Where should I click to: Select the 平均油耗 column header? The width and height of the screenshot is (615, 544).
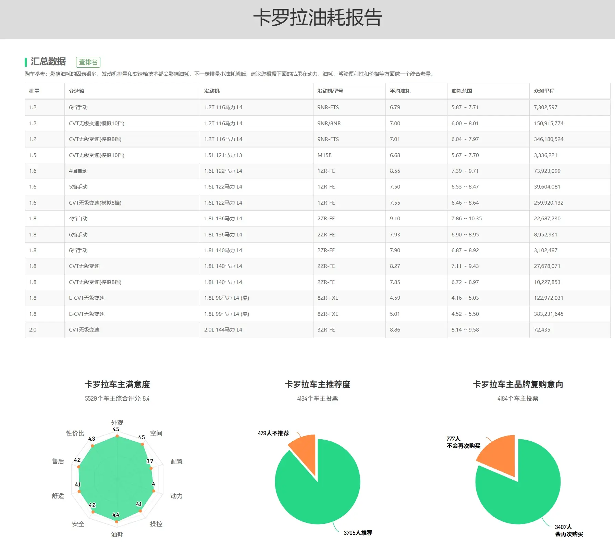click(x=400, y=91)
